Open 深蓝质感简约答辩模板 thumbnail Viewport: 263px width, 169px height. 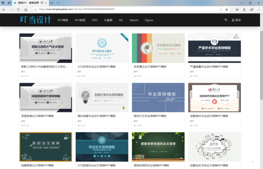pos(45,97)
